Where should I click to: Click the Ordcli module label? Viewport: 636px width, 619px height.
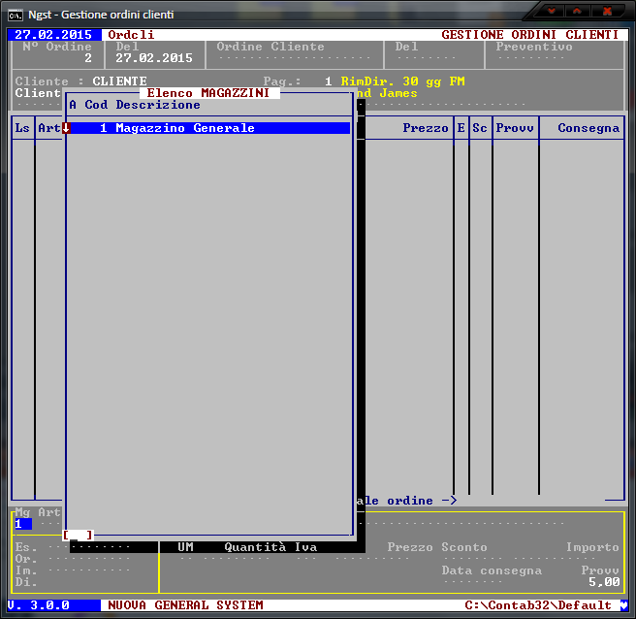click(x=131, y=35)
